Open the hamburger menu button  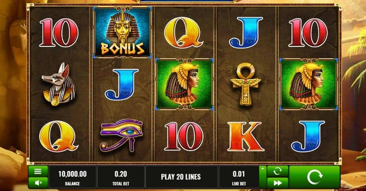(x=38, y=171)
